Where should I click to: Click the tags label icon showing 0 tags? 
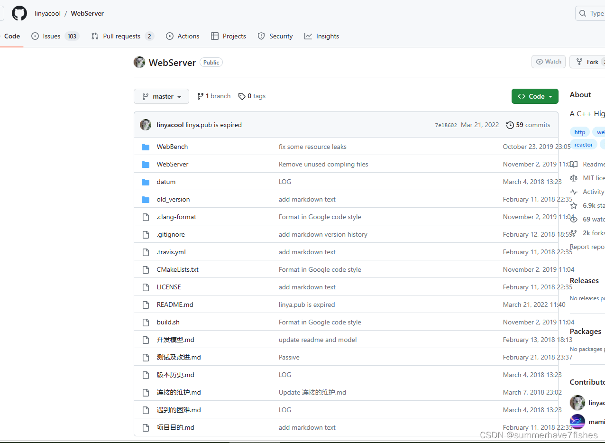[242, 96]
